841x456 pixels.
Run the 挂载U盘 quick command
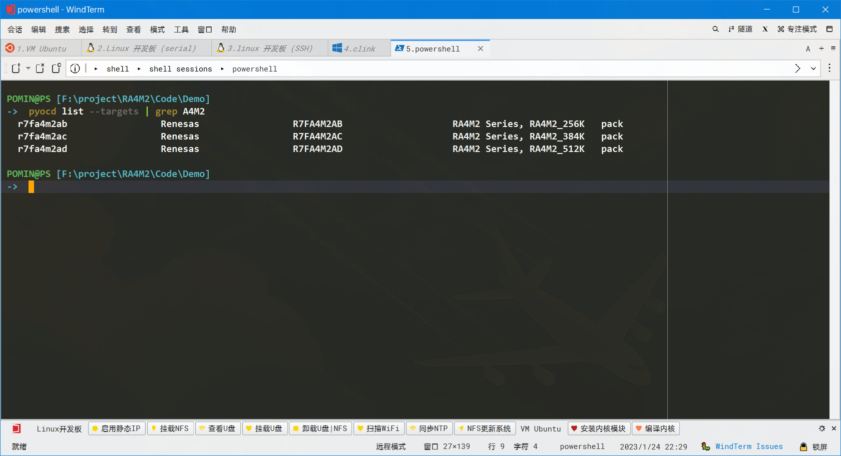pyautogui.click(x=265, y=428)
